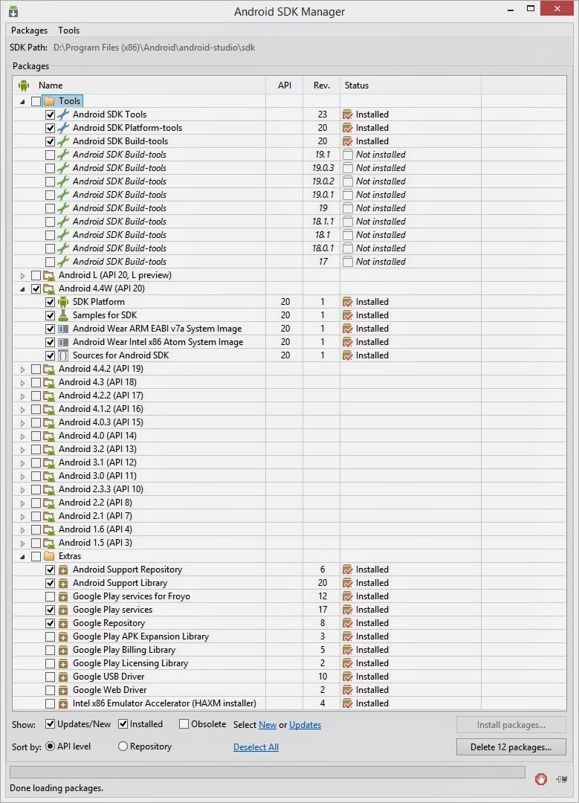Click the Intel x86 Emulator Accelerator package icon

(x=63, y=703)
